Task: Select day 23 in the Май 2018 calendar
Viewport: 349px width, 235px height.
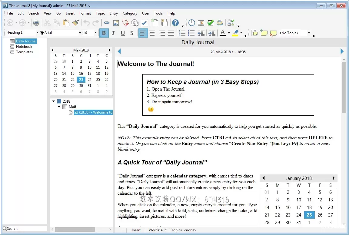Action: click(x=81, y=79)
